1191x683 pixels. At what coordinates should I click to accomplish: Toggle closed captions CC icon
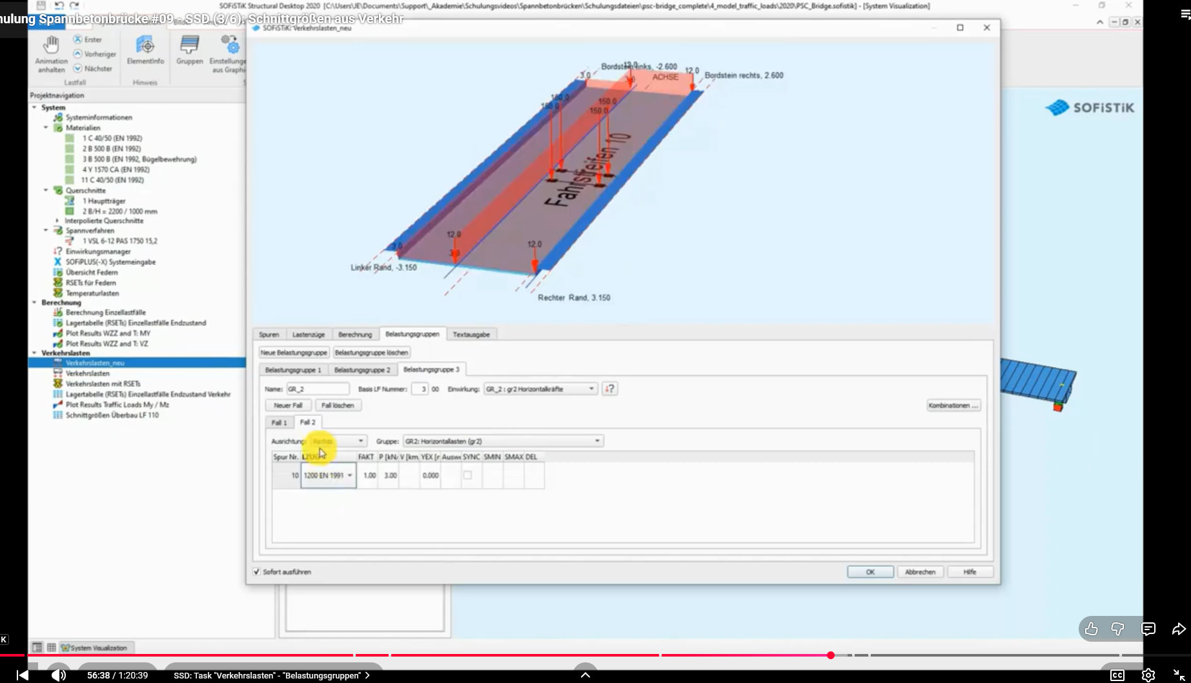point(1117,675)
